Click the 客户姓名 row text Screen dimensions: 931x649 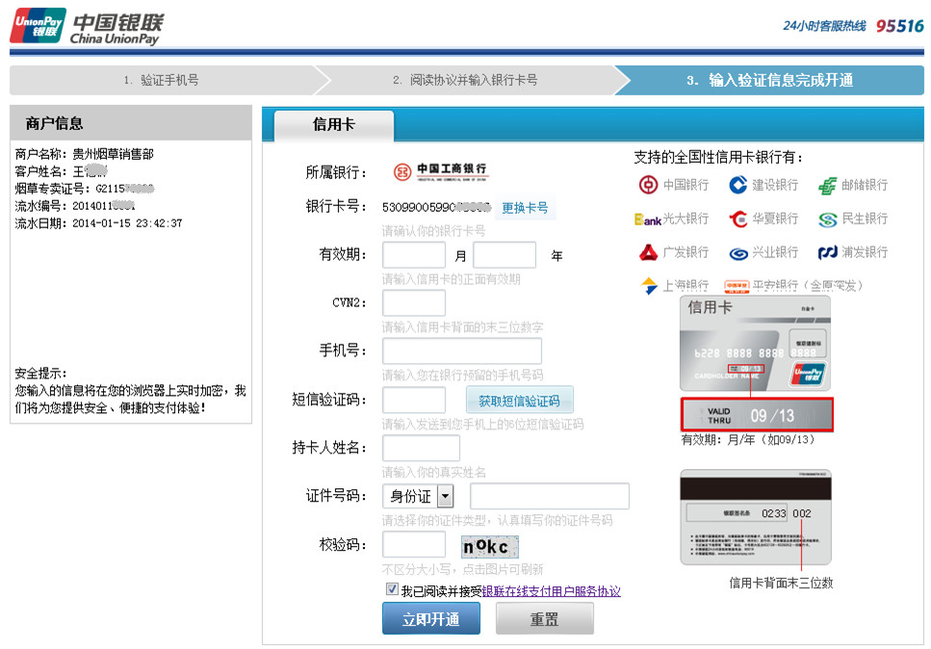(x=62, y=171)
